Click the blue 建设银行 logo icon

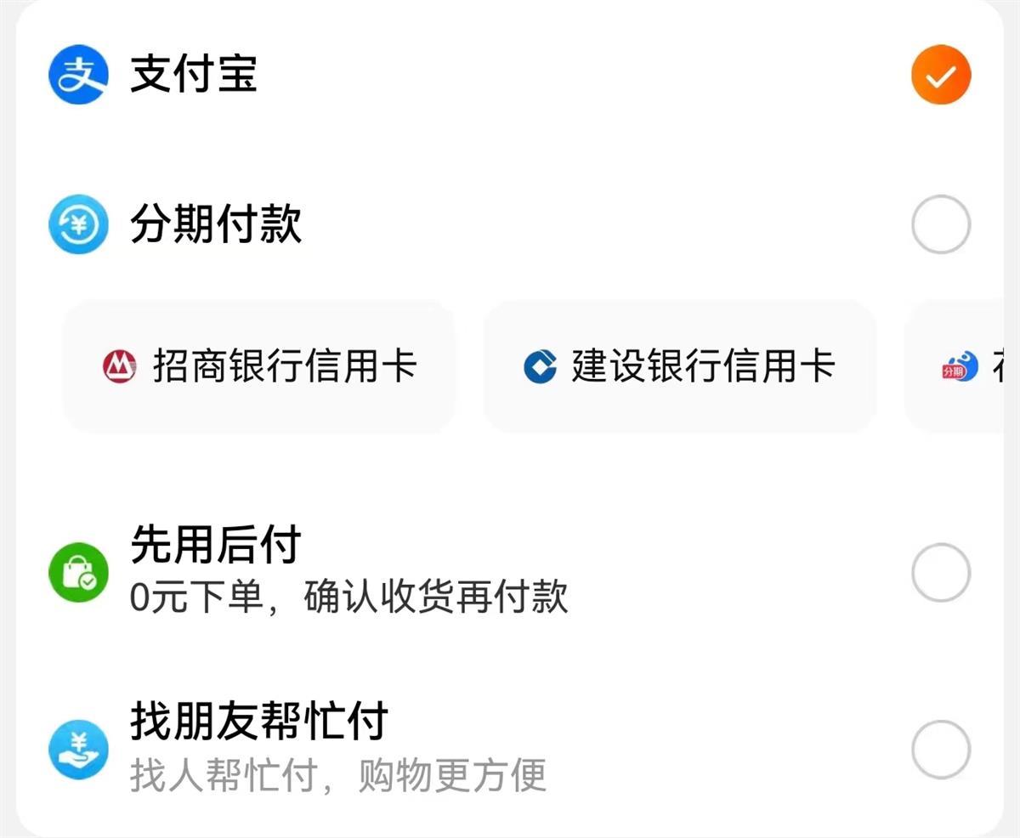[x=540, y=366]
